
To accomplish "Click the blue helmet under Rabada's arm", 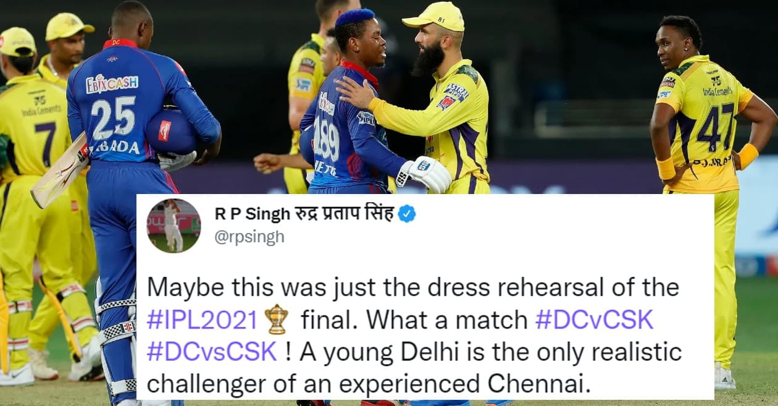I will click(172, 131).
